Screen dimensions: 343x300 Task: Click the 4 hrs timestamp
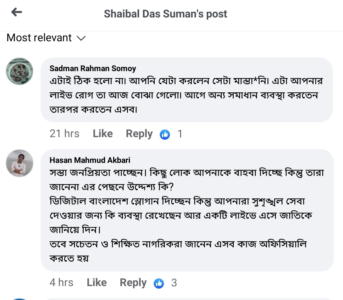click(x=61, y=283)
